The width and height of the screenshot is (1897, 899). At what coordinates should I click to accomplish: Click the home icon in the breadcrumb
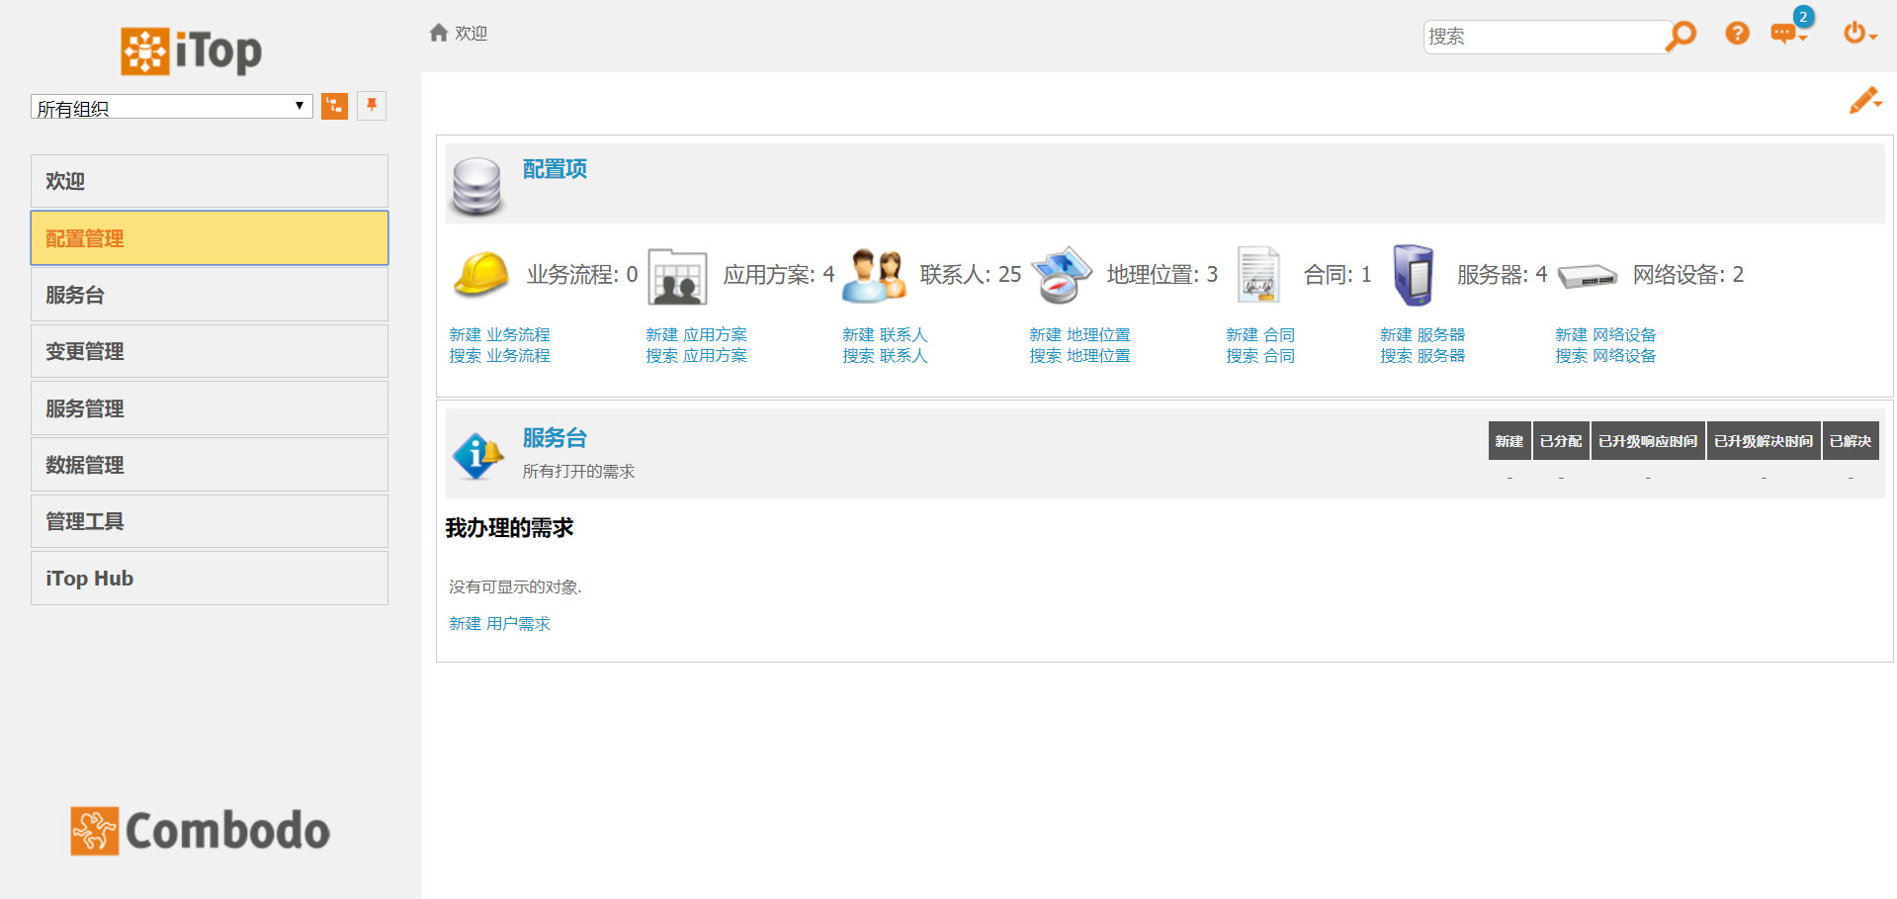pyautogui.click(x=438, y=32)
